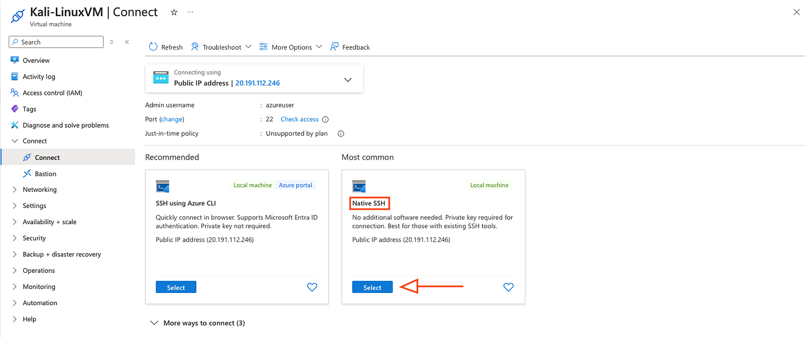Open the Connecting using dropdown chevron
The height and width of the screenshot is (338, 811).
348,80
